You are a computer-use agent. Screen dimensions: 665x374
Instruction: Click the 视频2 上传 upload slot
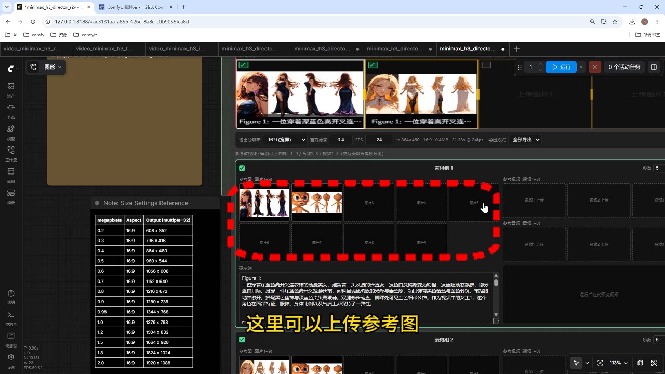tap(598, 201)
